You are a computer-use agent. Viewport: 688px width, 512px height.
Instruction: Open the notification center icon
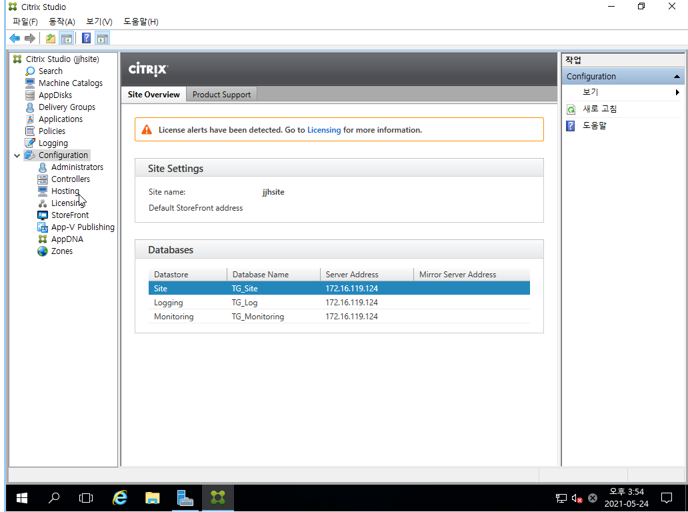point(667,498)
